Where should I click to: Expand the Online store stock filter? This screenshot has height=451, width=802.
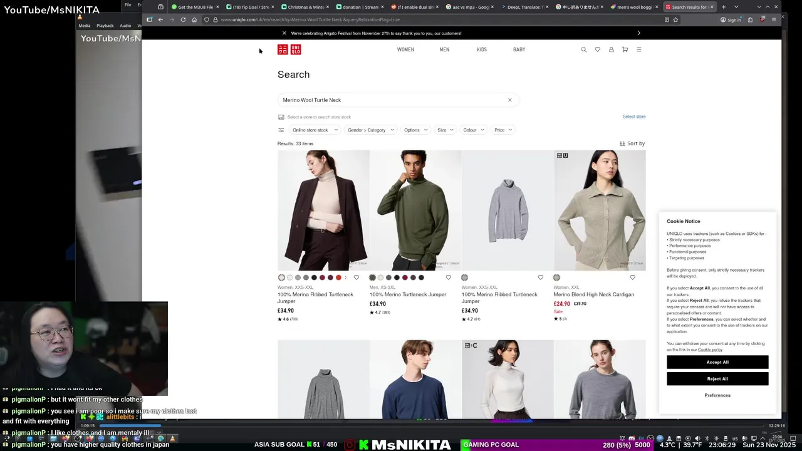315,130
